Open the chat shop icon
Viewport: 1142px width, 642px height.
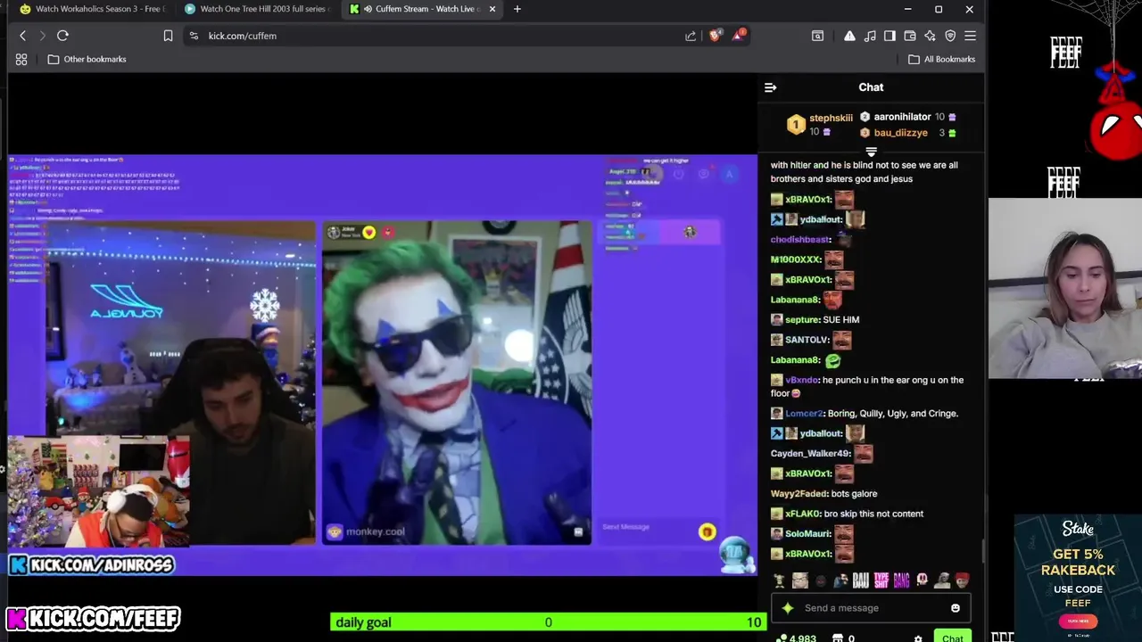click(837, 638)
